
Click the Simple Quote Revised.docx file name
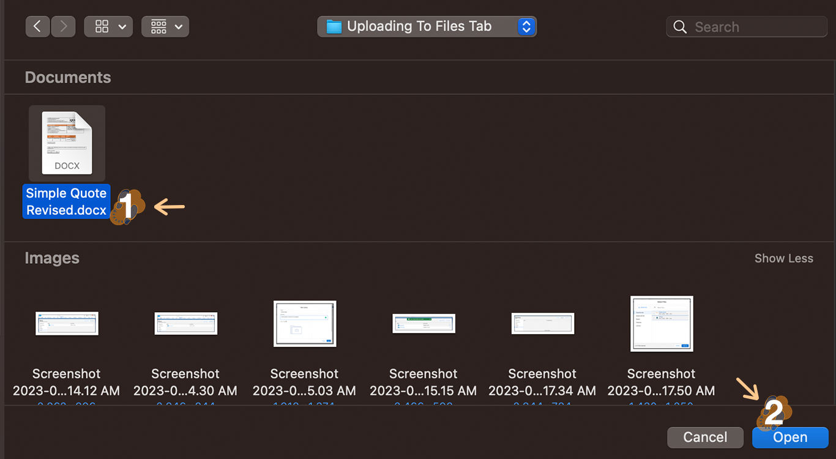66,201
